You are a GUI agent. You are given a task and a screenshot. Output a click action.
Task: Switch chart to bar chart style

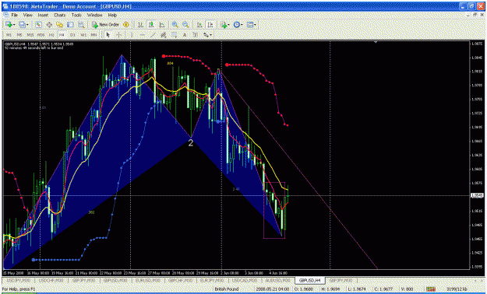(141, 25)
